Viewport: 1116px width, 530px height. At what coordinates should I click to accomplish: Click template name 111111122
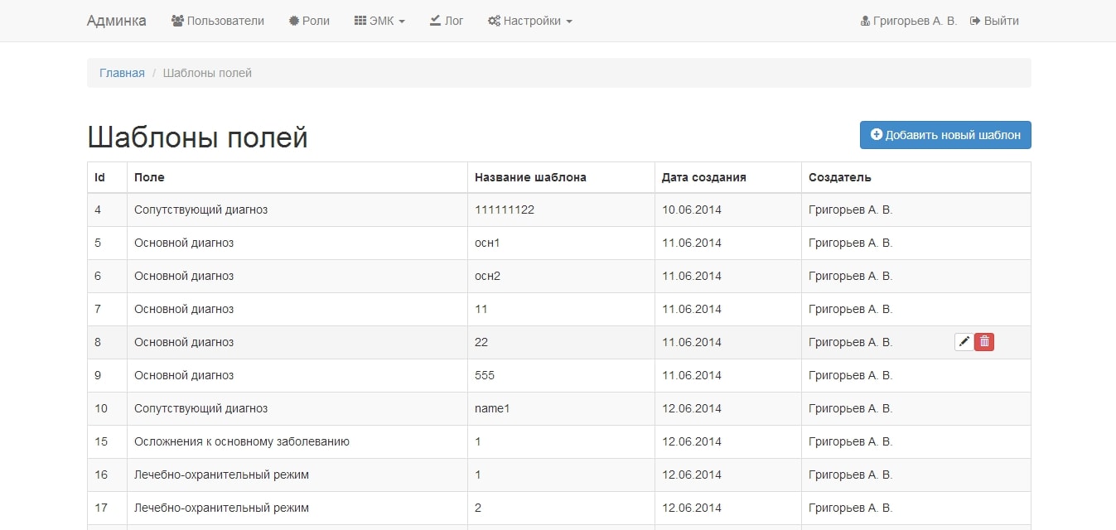tap(505, 210)
